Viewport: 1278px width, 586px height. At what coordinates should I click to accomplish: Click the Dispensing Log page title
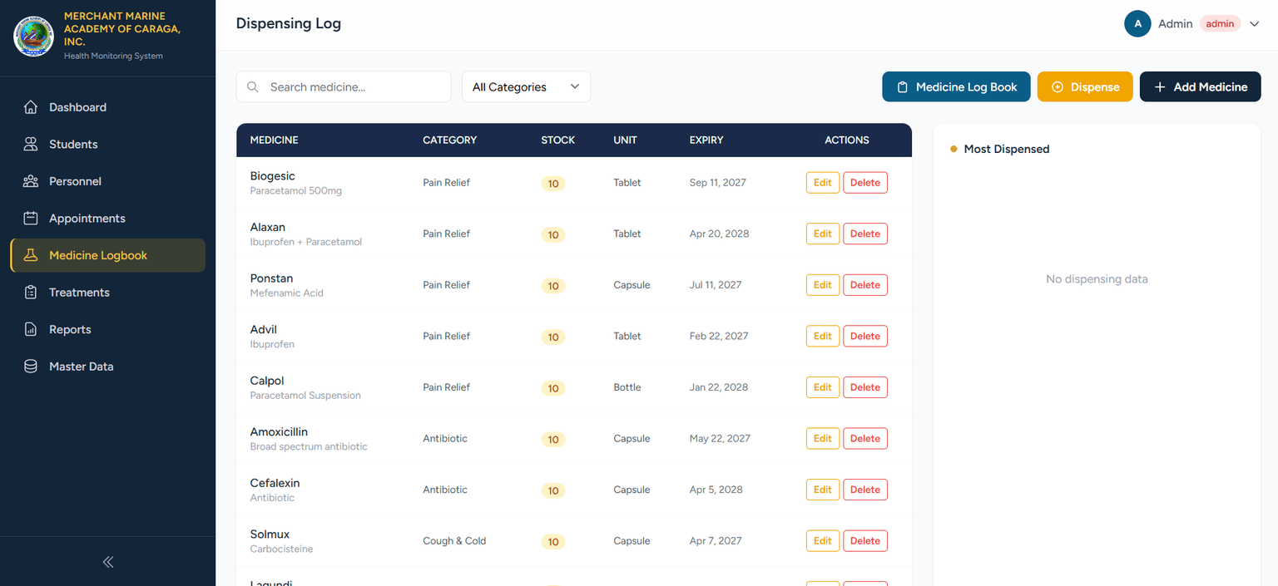(x=289, y=24)
